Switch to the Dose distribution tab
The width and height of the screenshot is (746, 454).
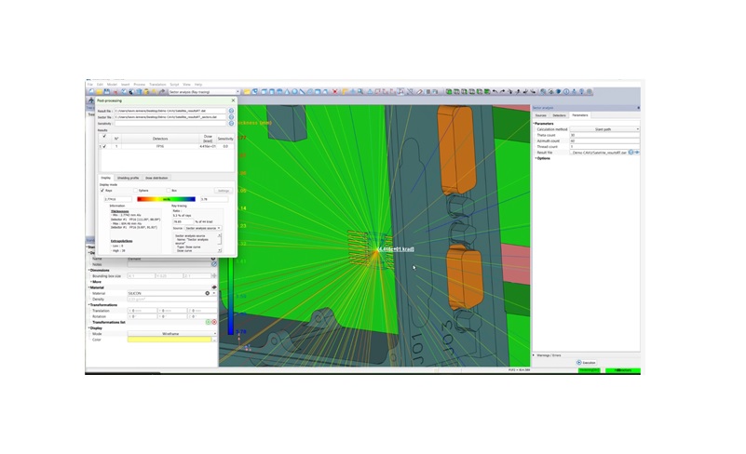tap(156, 178)
